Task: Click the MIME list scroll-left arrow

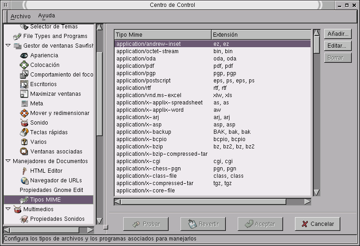Action: 117,202
